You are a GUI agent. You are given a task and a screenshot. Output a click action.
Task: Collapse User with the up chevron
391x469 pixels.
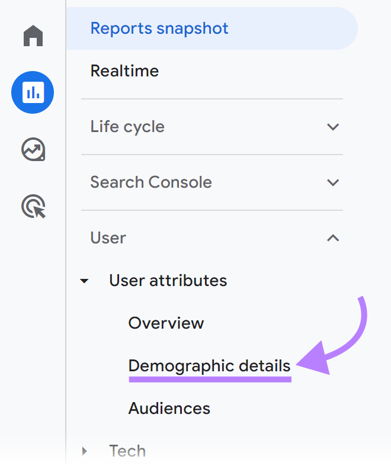coord(333,238)
